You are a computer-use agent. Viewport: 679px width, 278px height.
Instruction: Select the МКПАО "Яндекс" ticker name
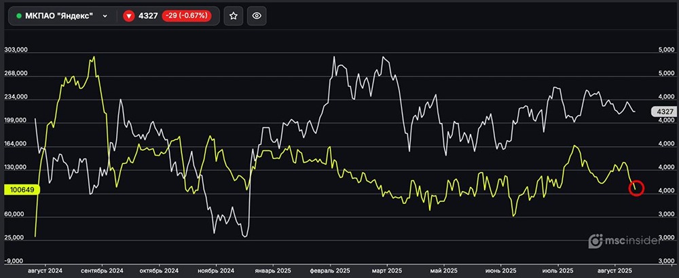pos(58,16)
